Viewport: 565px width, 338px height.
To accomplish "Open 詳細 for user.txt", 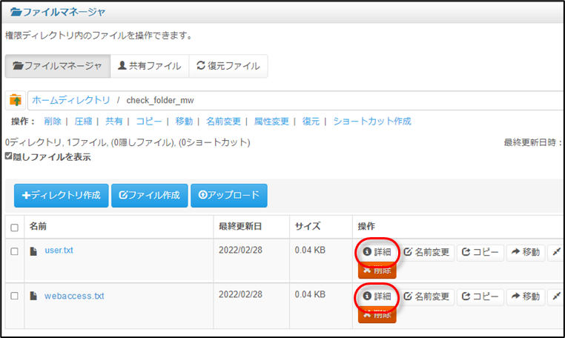I will click(377, 252).
